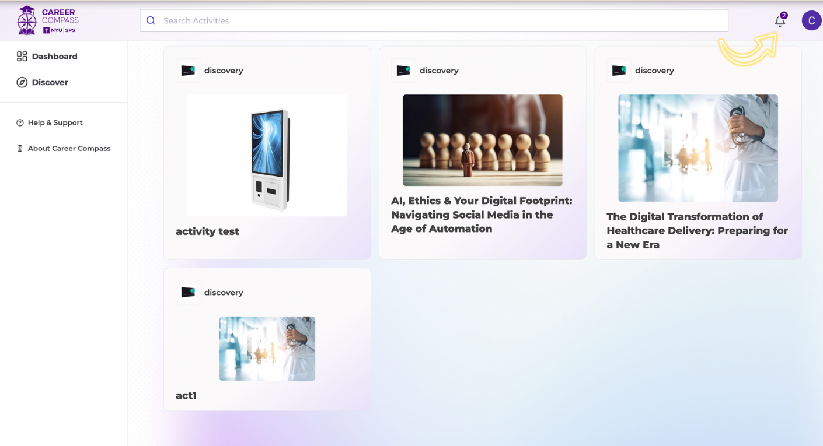
Task: Select the act1 activity title
Action: point(186,395)
